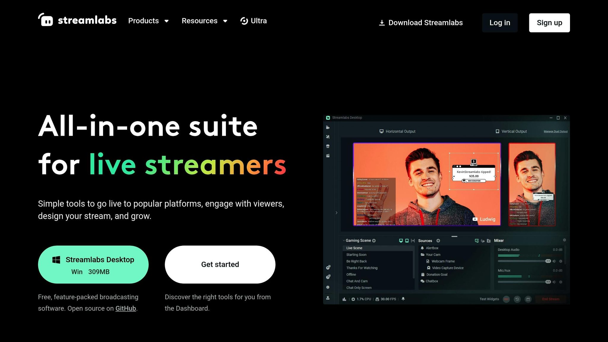Download Streamlabs Desktop for Windows
This screenshot has width=608, height=342.
pos(93,265)
